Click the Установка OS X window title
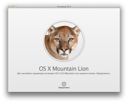 (64, 7)
